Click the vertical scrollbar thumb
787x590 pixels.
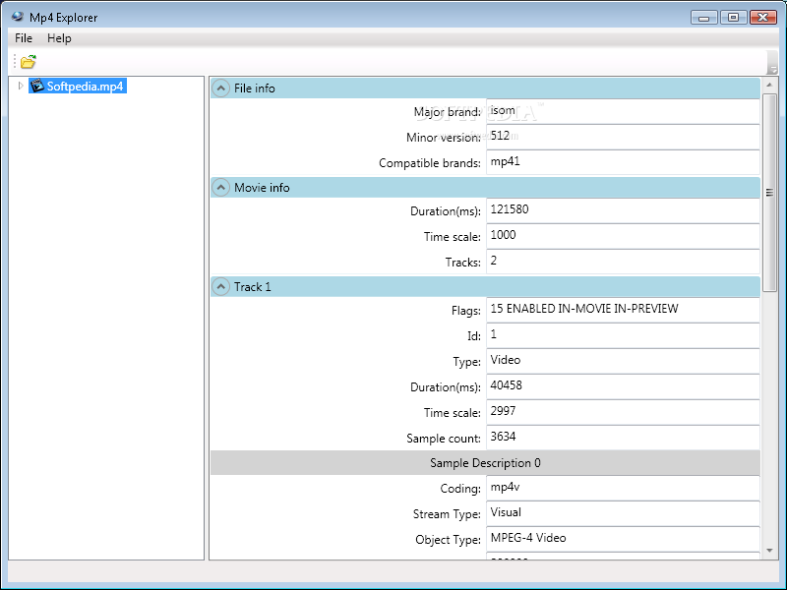point(769,193)
